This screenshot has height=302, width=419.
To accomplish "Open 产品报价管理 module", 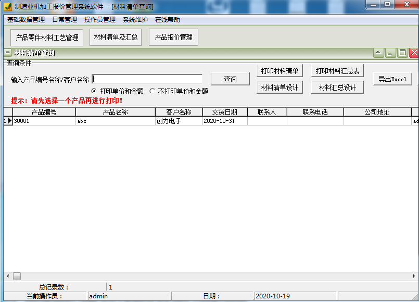I will 174,37.
